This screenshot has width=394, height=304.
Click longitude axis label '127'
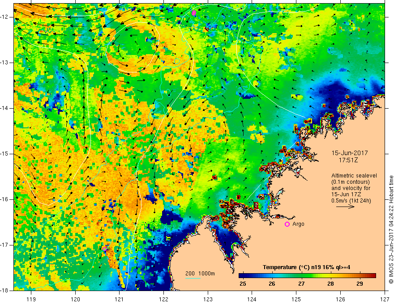pyautogui.click(x=385, y=300)
